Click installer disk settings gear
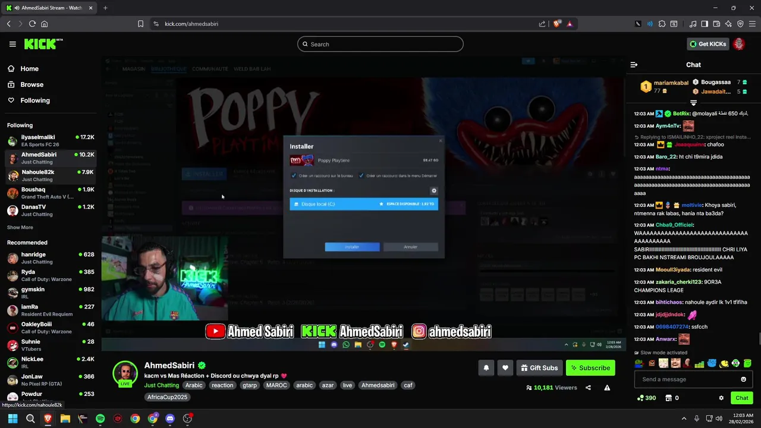761x428 pixels. (x=434, y=191)
